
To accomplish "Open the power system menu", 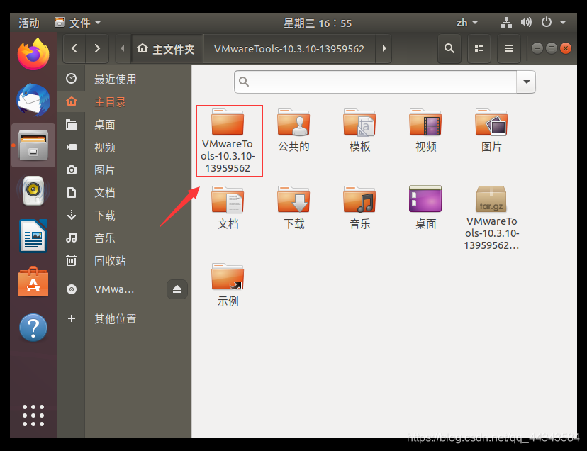I will pos(553,23).
